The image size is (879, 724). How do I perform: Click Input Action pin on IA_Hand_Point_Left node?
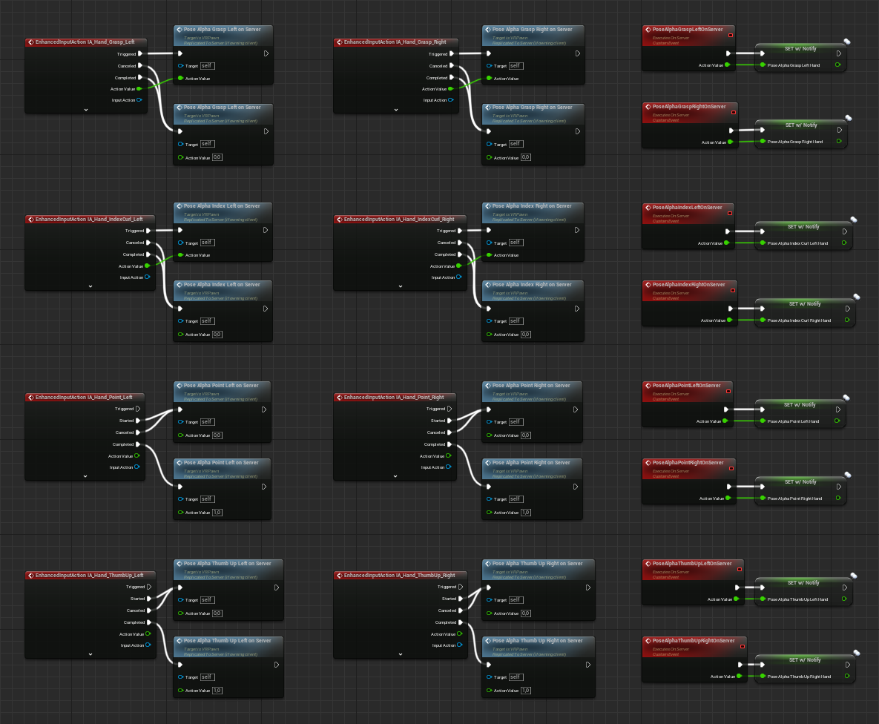click(136, 467)
